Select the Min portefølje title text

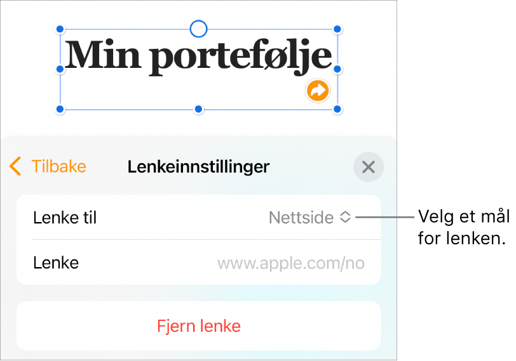[198, 57]
